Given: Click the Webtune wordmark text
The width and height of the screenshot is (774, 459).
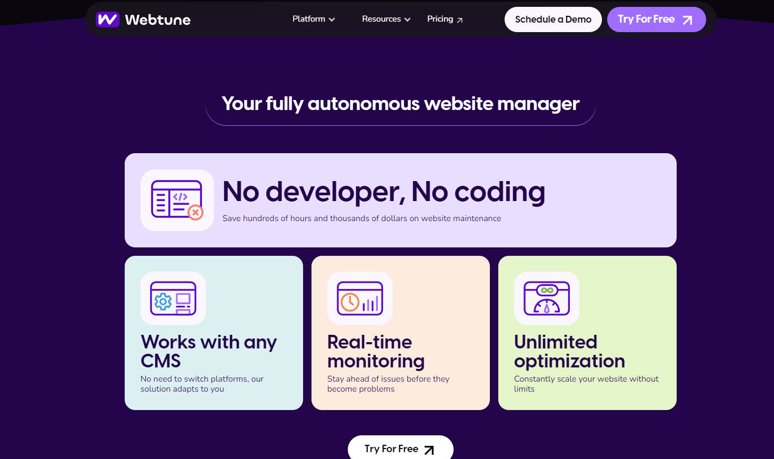Looking at the screenshot, I should [157, 19].
